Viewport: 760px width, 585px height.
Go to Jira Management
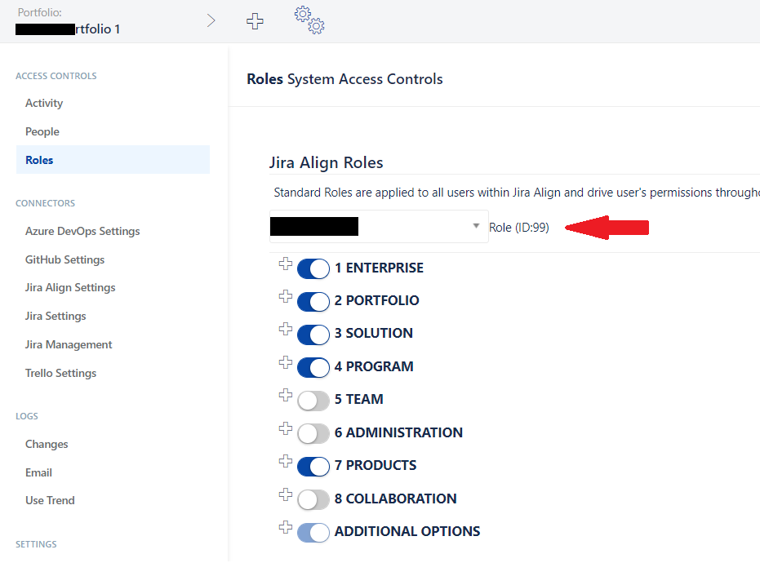69,345
